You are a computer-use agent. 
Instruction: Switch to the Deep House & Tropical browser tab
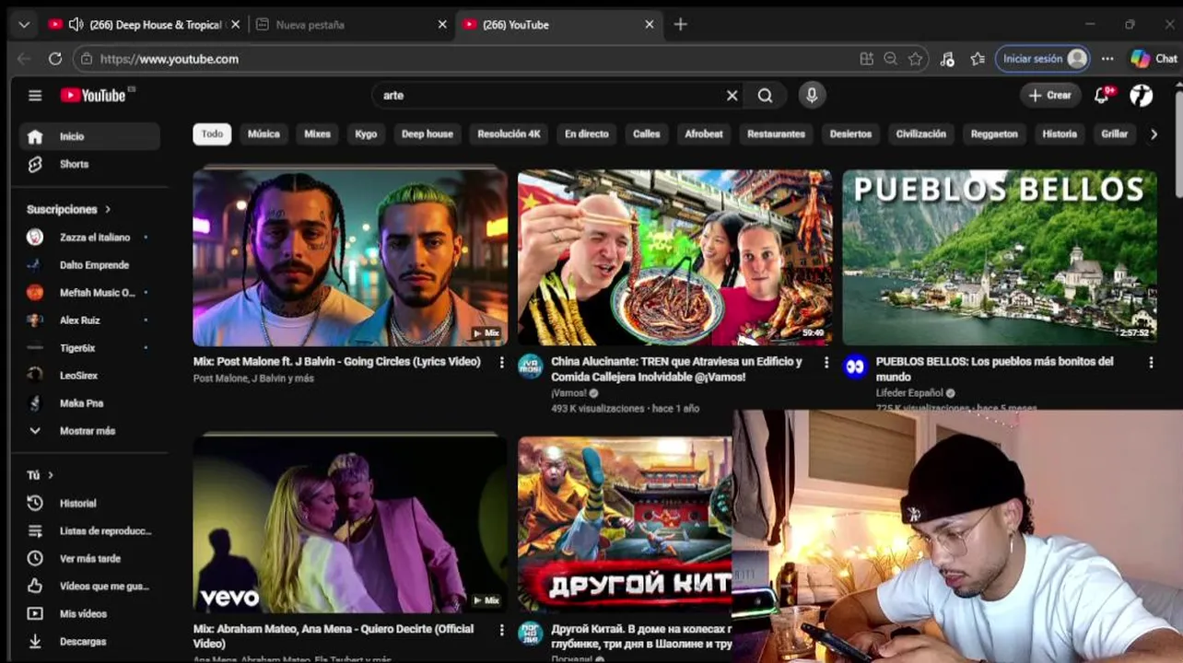coord(146,25)
